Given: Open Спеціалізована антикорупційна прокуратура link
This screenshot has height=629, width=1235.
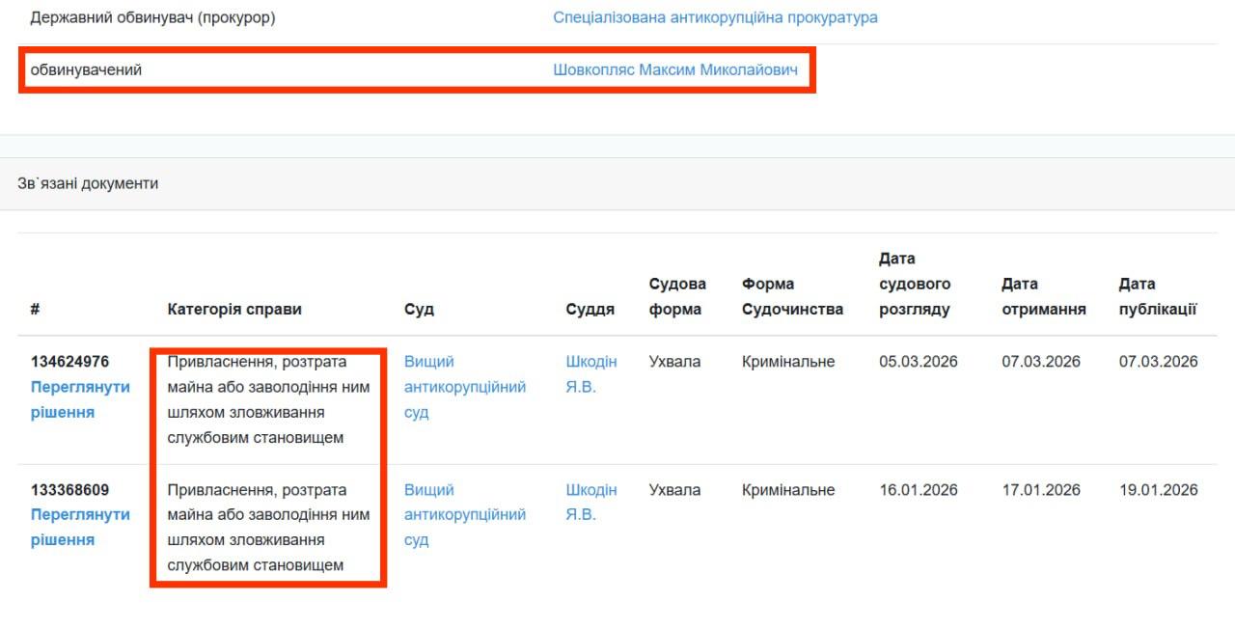Looking at the screenshot, I should coord(715,17).
